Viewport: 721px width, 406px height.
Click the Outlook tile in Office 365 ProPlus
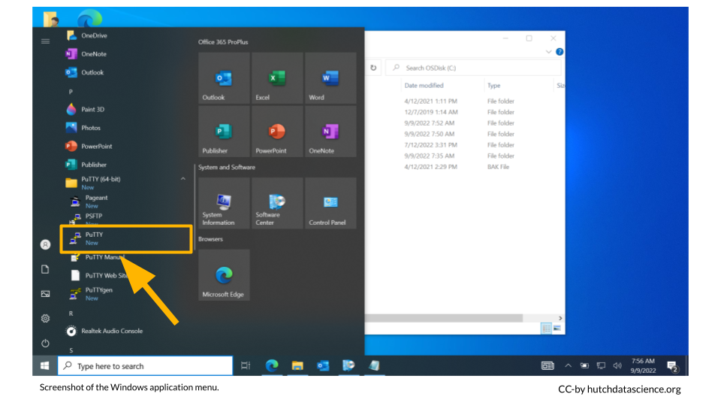click(x=224, y=77)
